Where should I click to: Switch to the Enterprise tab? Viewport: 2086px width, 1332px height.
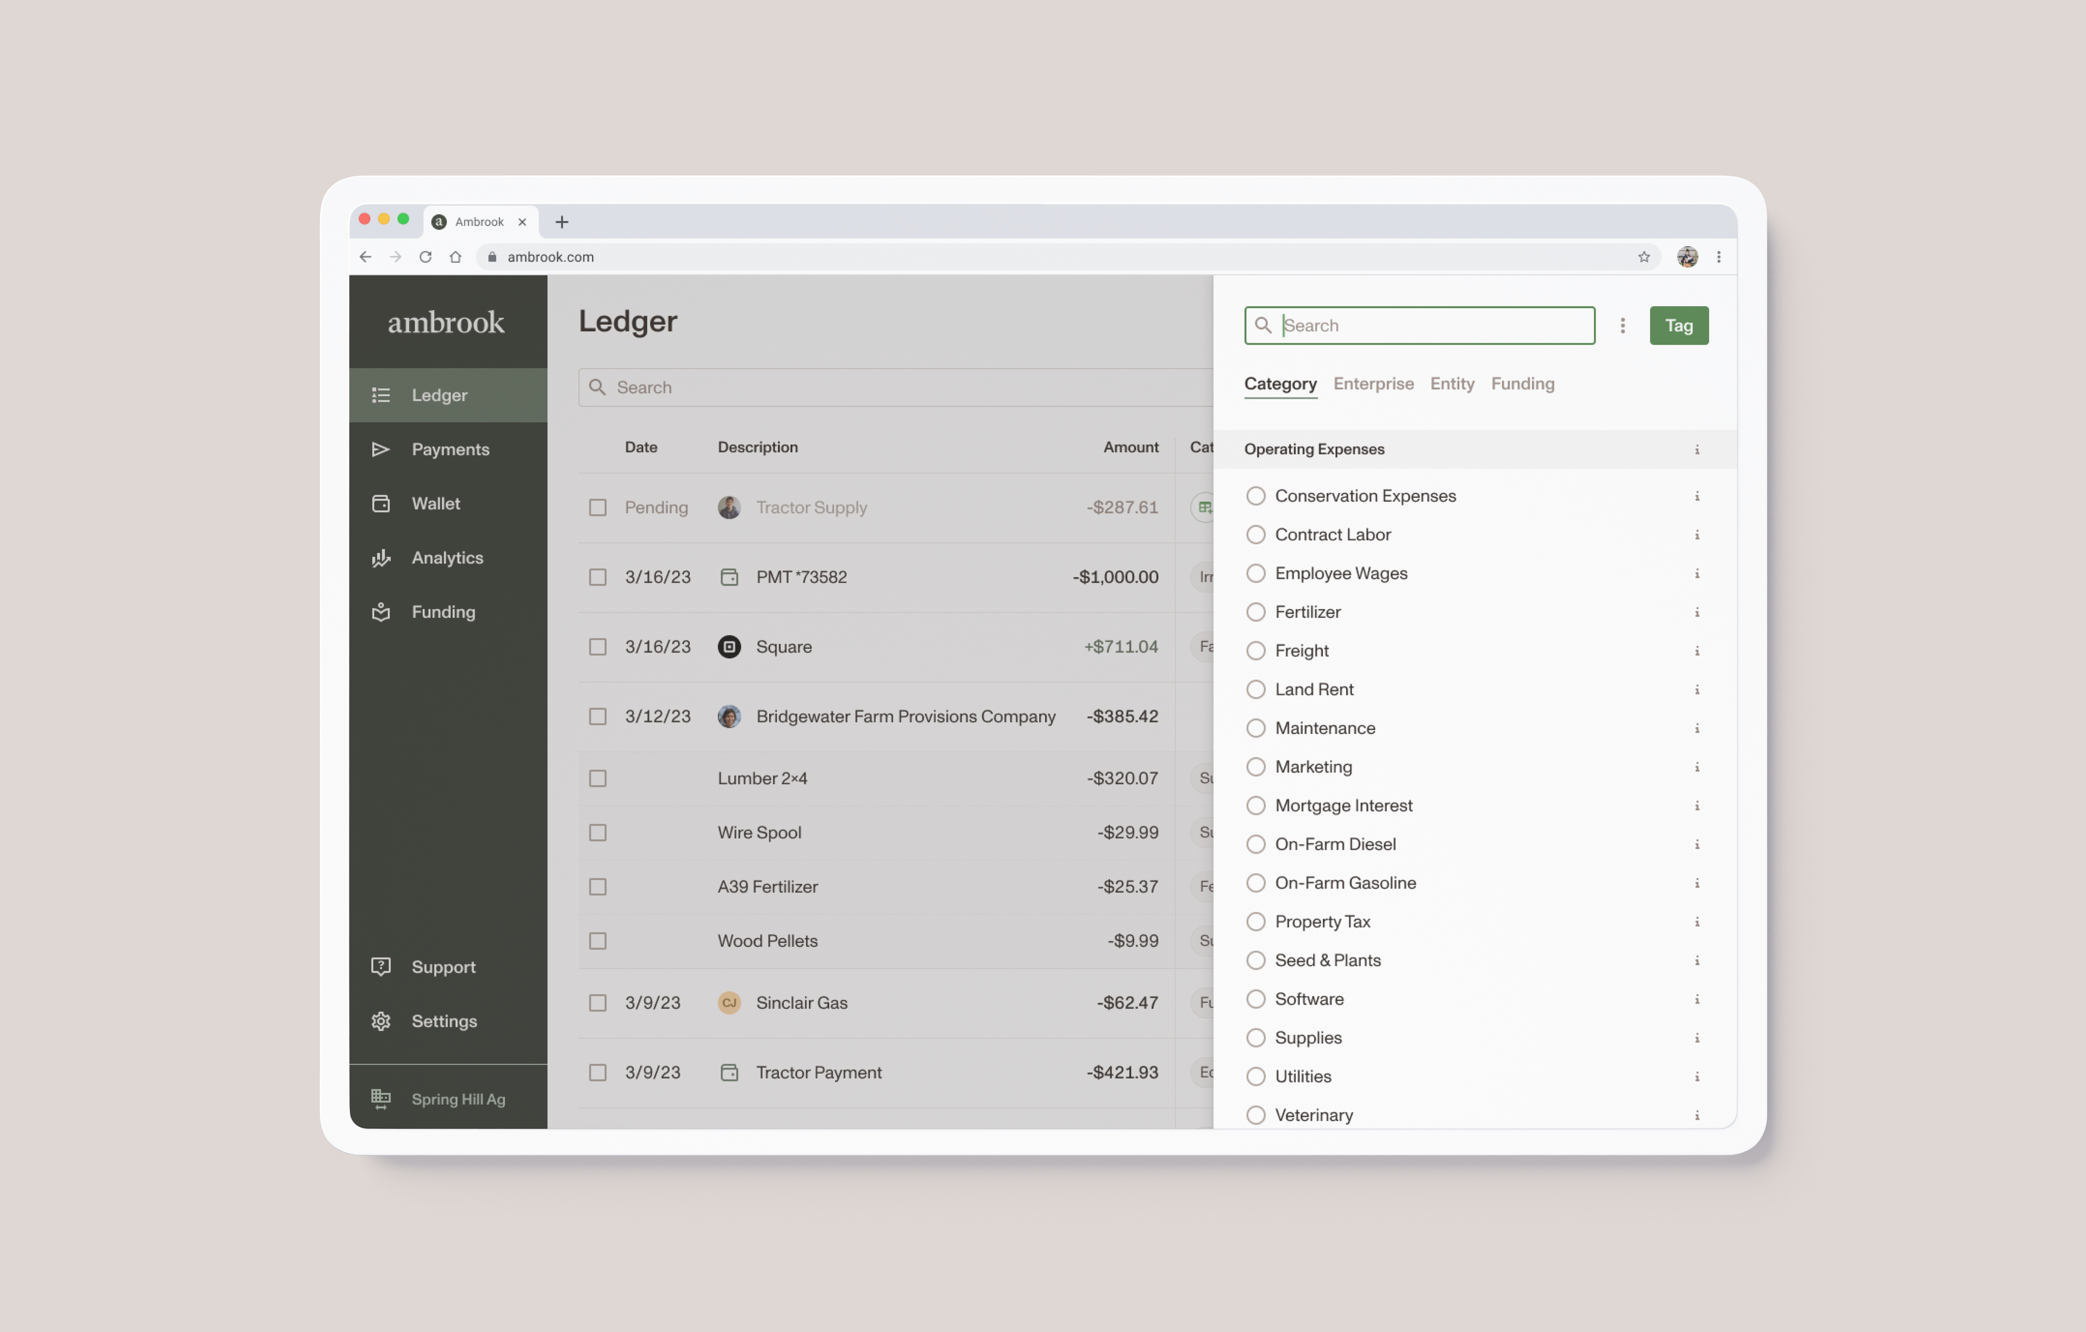click(1373, 384)
